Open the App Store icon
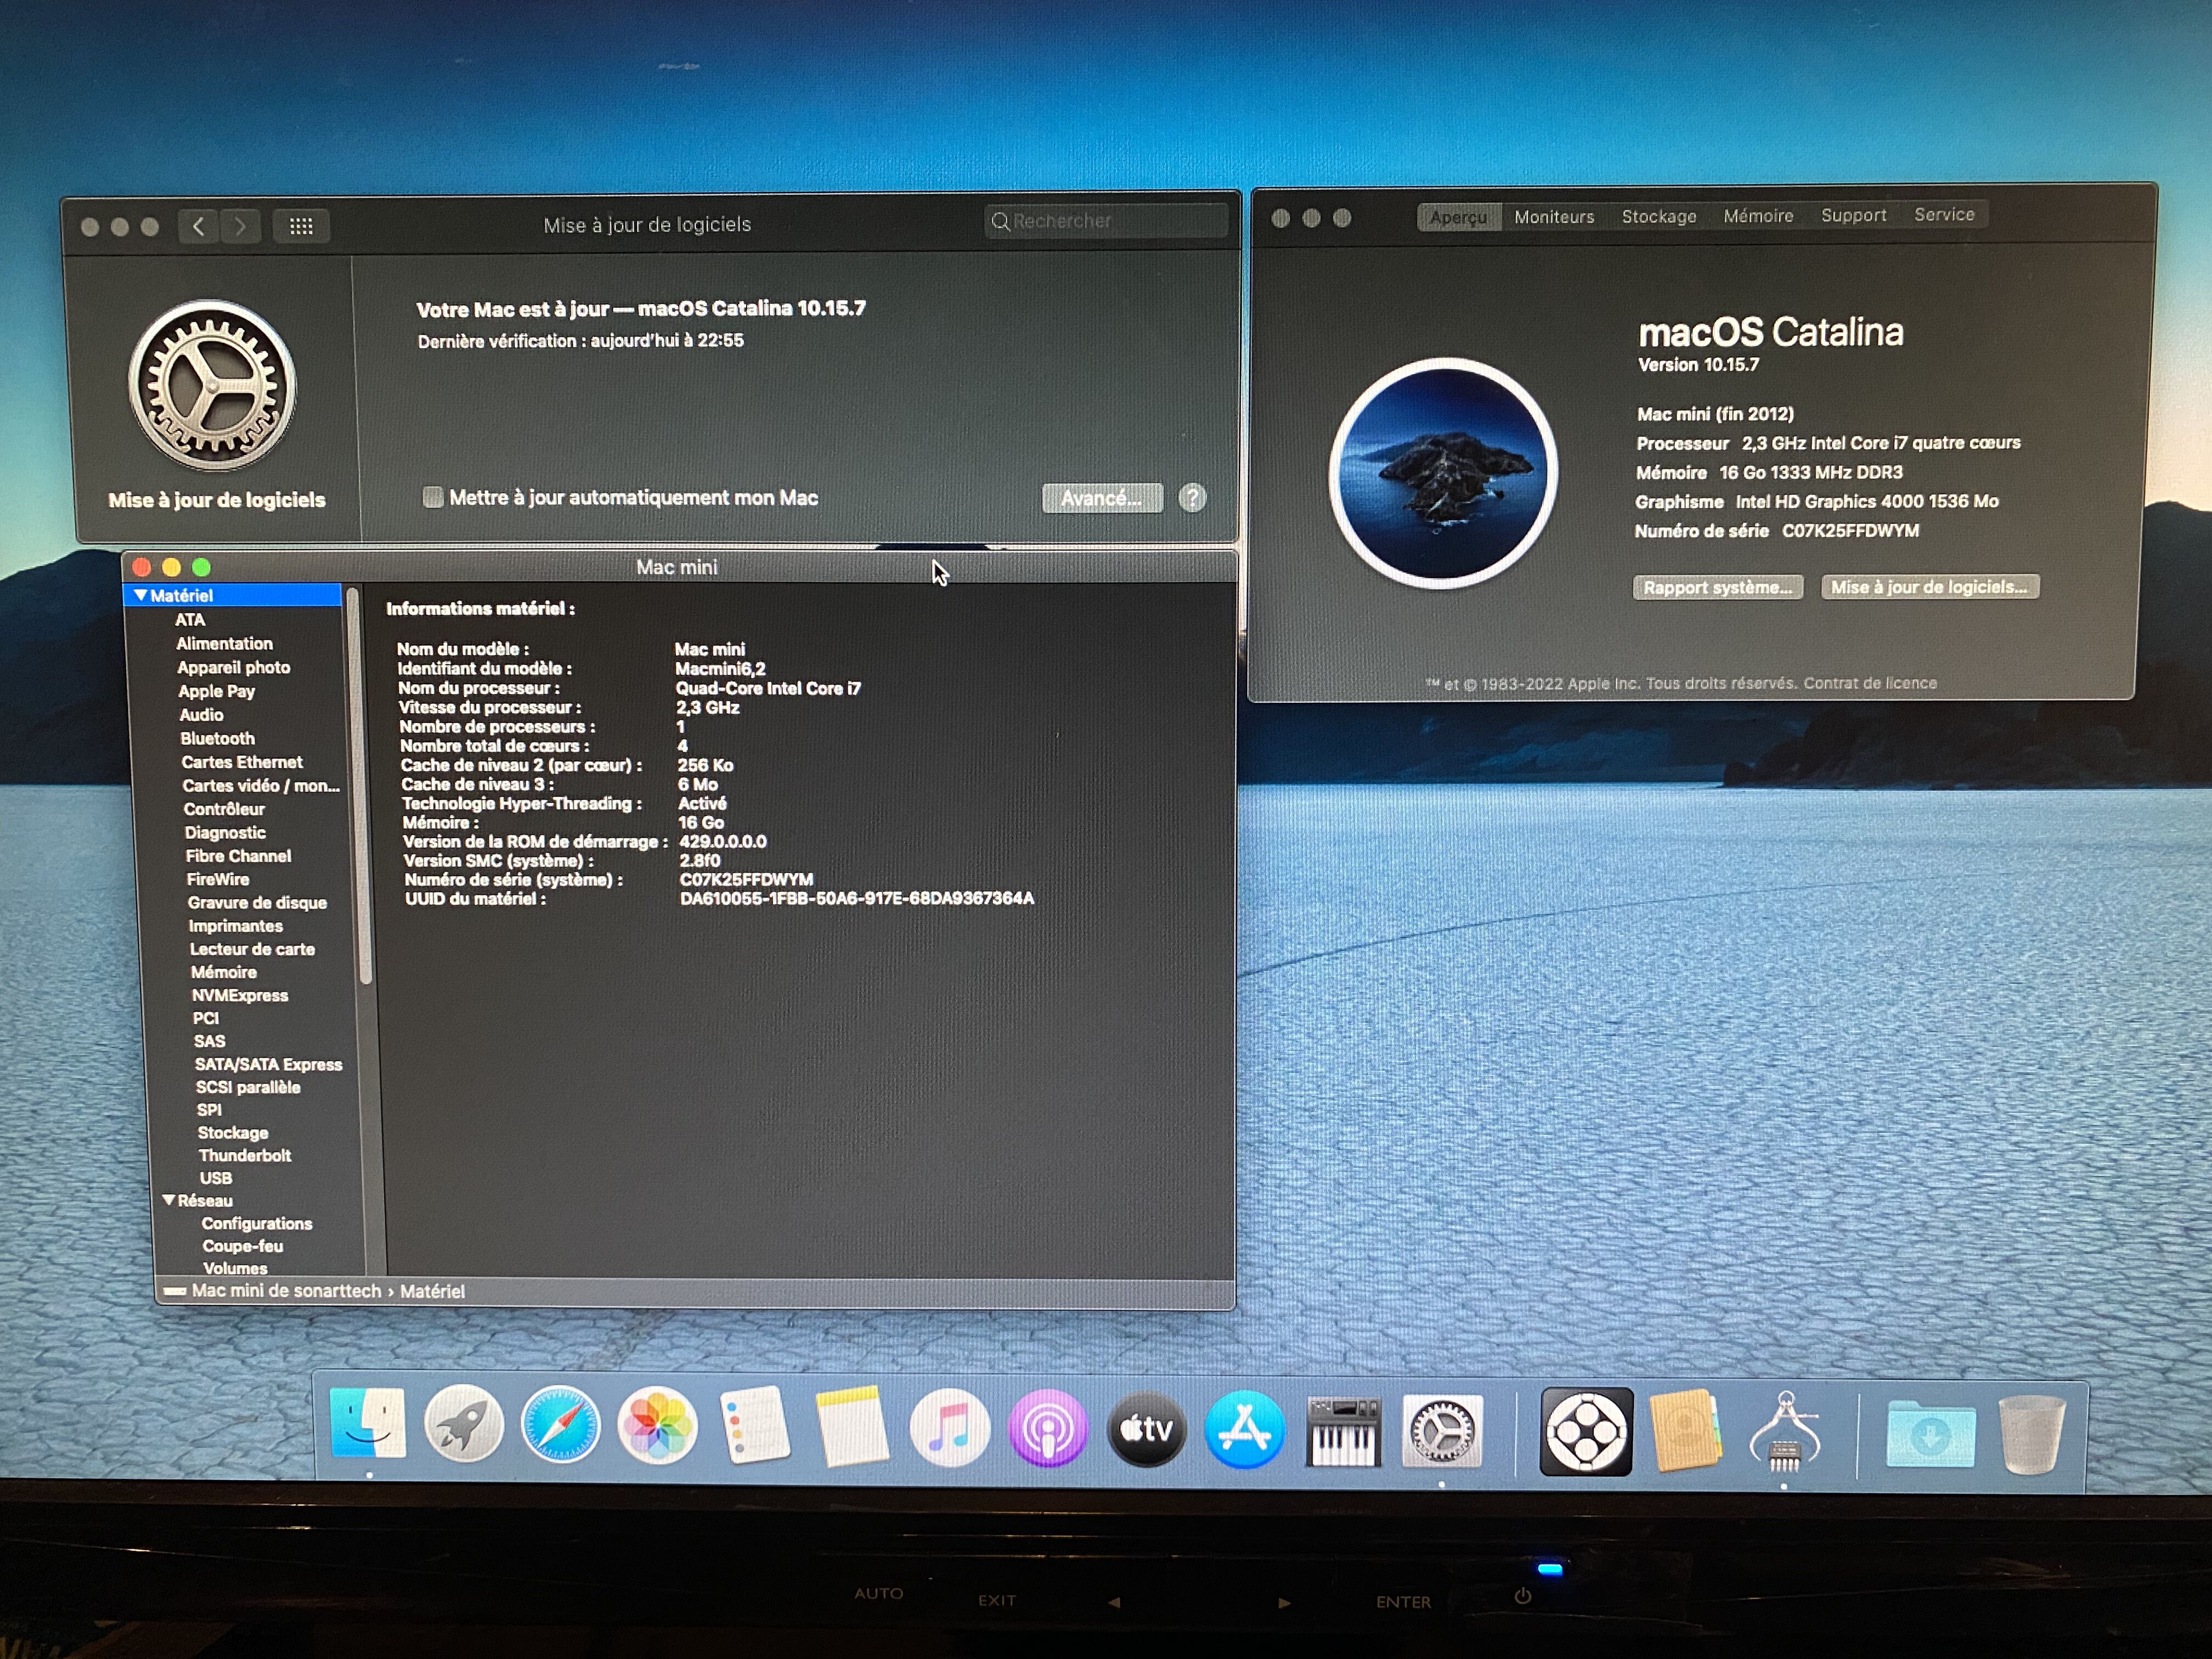The image size is (2212, 1659). 1244,1430
